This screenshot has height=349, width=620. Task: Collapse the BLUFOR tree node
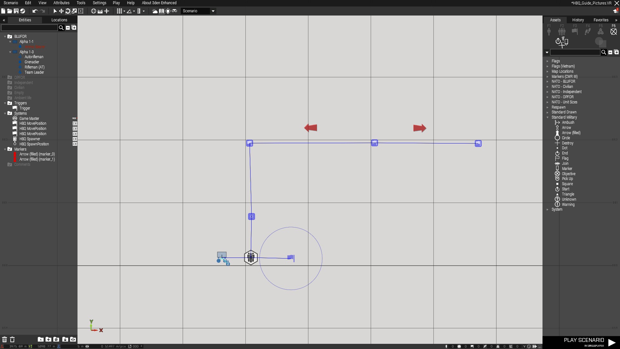click(5, 37)
